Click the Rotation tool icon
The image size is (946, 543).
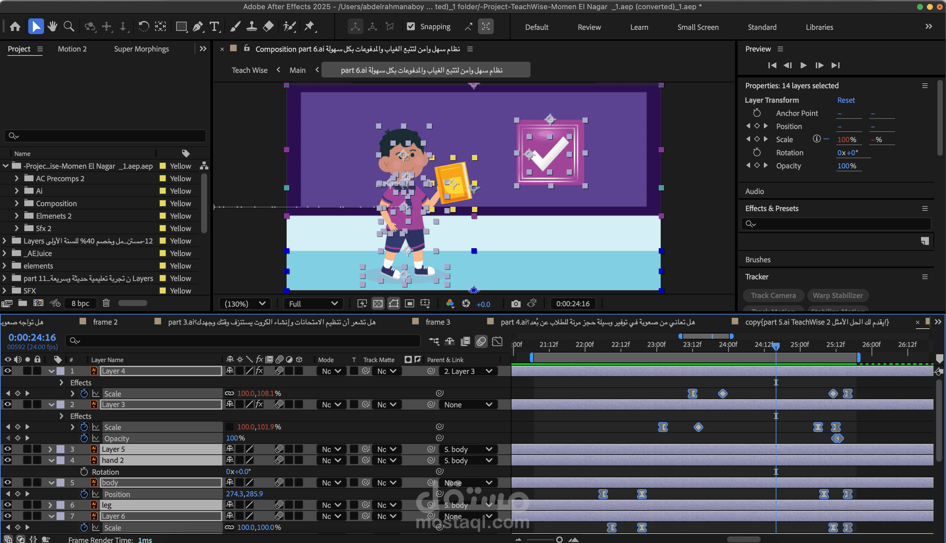pyautogui.click(x=144, y=27)
